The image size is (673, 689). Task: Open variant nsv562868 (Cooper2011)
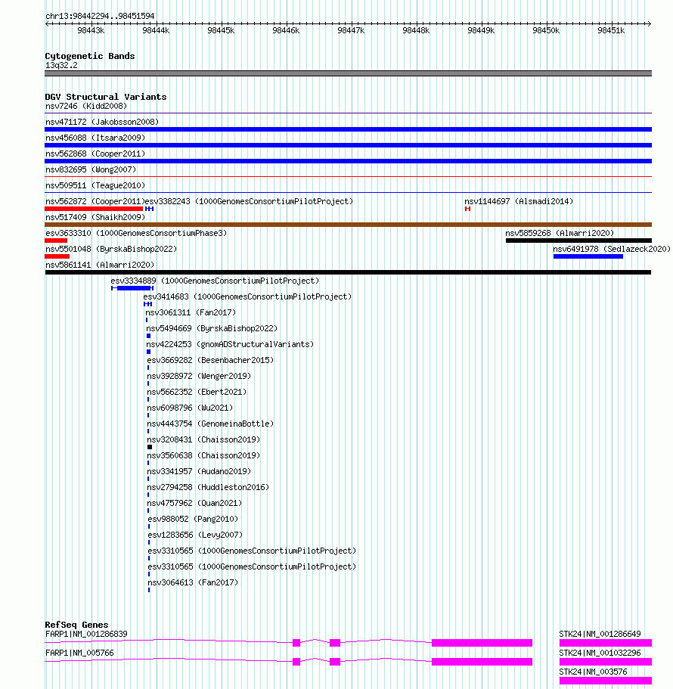coord(95,154)
